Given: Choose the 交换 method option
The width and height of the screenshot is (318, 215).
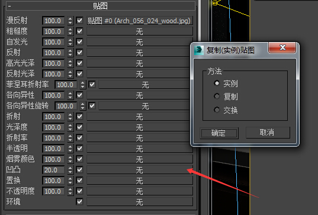Looking at the screenshot, I should click(x=217, y=110).
